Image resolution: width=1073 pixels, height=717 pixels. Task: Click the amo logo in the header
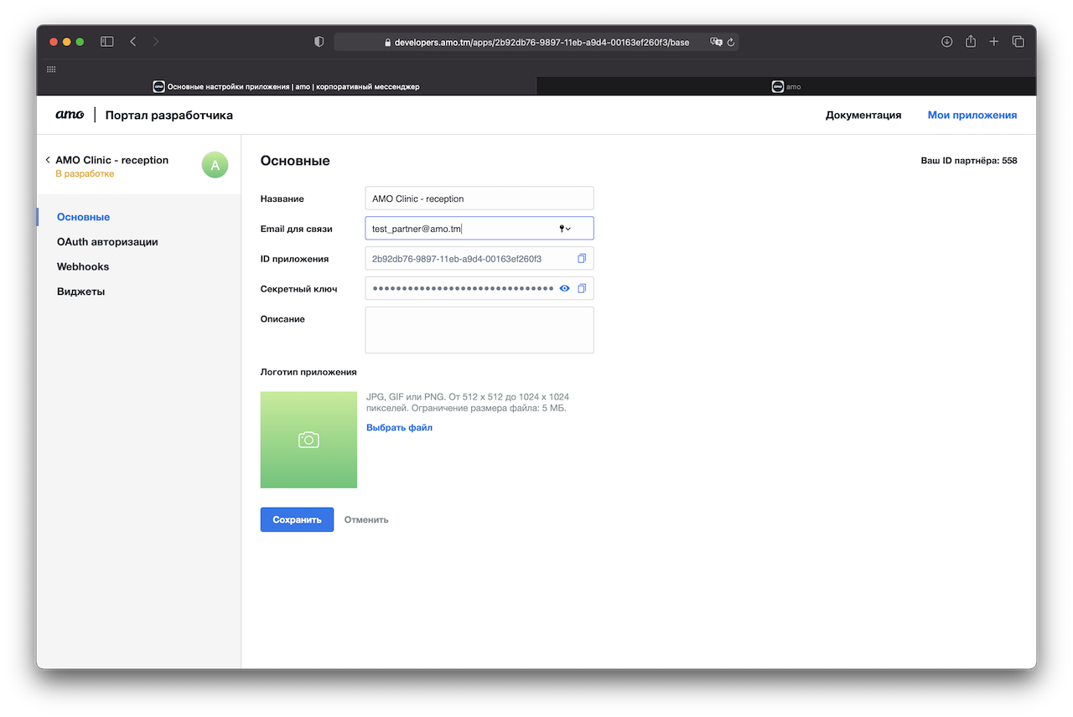click(x=70, y=115)
